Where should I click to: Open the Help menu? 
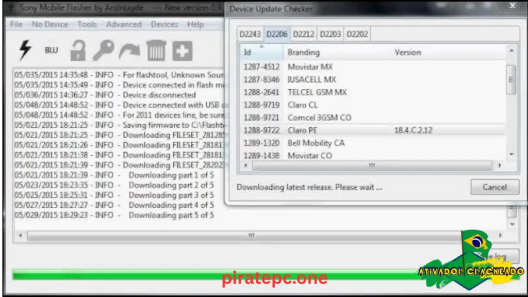point(195,24)
